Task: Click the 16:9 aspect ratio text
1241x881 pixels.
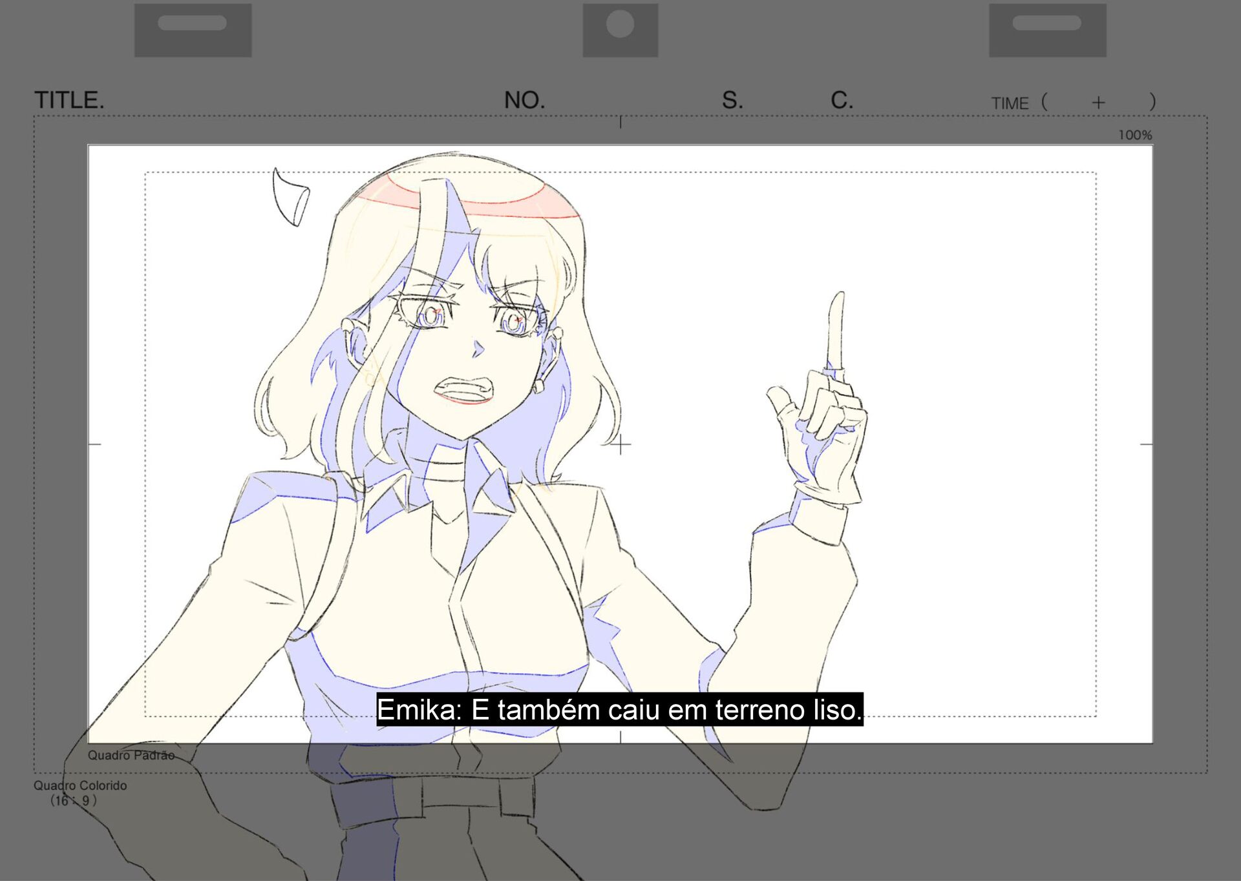Action: coord(74,801)
